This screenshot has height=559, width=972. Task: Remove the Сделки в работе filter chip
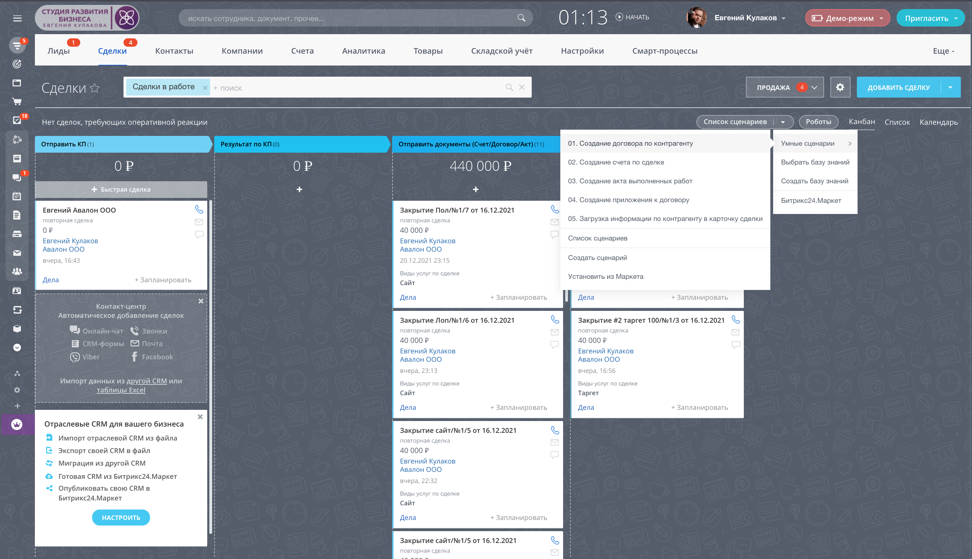pyautogui.click(x=205, y=88)
